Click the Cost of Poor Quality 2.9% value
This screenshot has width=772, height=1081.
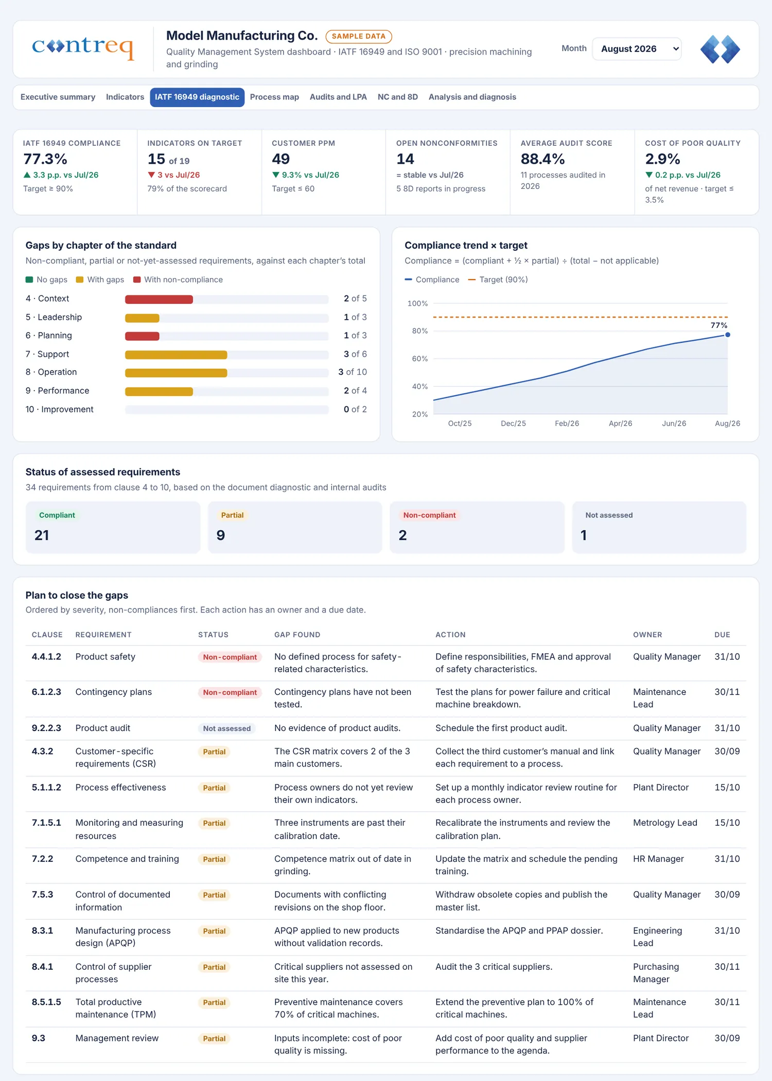tap(663, 159)
